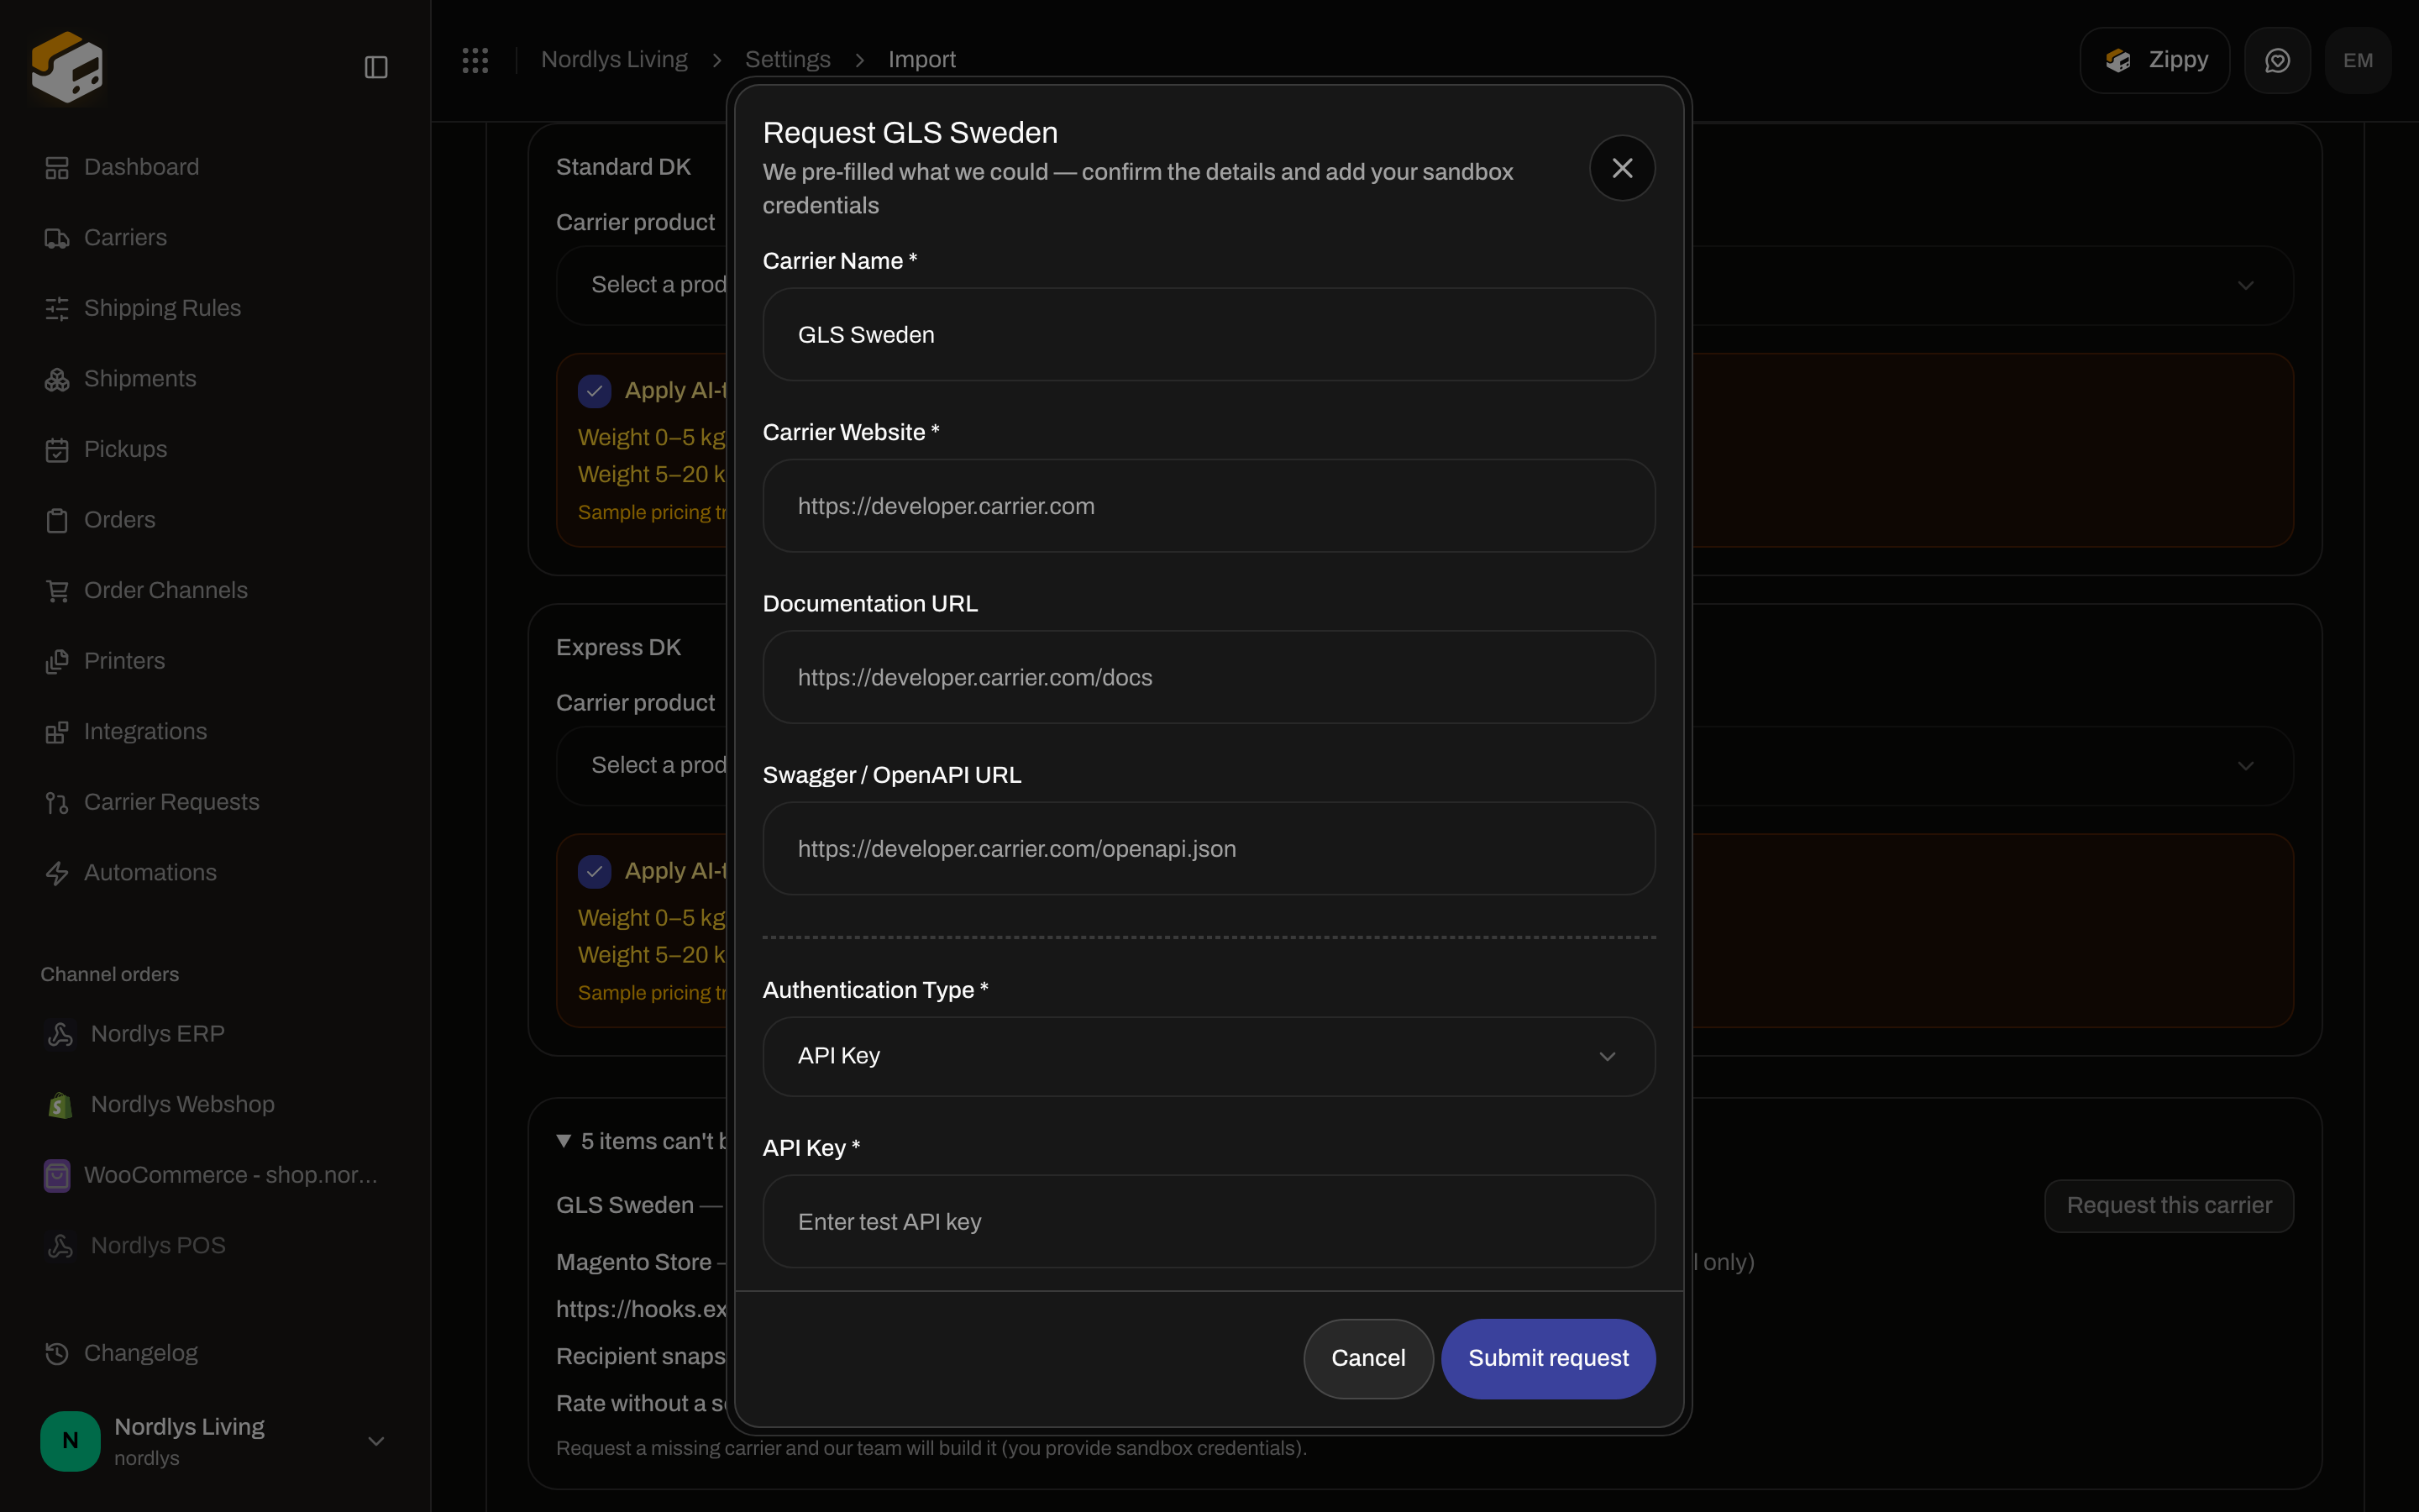Click the GLS Sweden row text

pyautogui.click(x=625, y=1205)
